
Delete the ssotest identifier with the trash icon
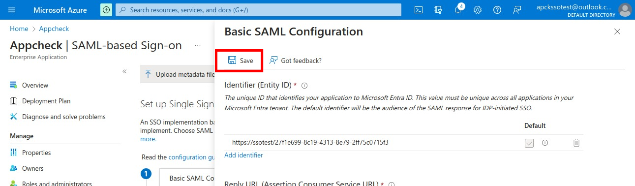[576, 143]
